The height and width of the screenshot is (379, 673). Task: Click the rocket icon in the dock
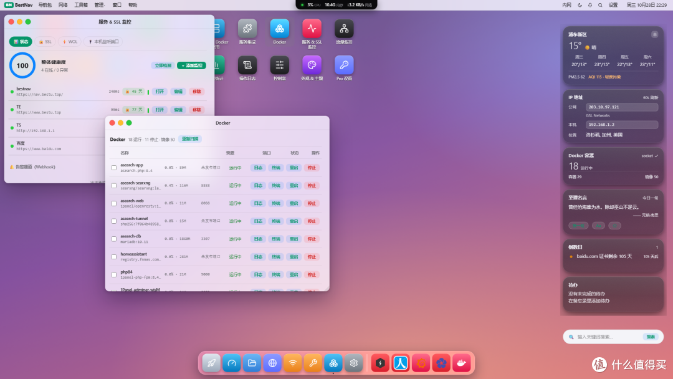click(x=211, y=363)
